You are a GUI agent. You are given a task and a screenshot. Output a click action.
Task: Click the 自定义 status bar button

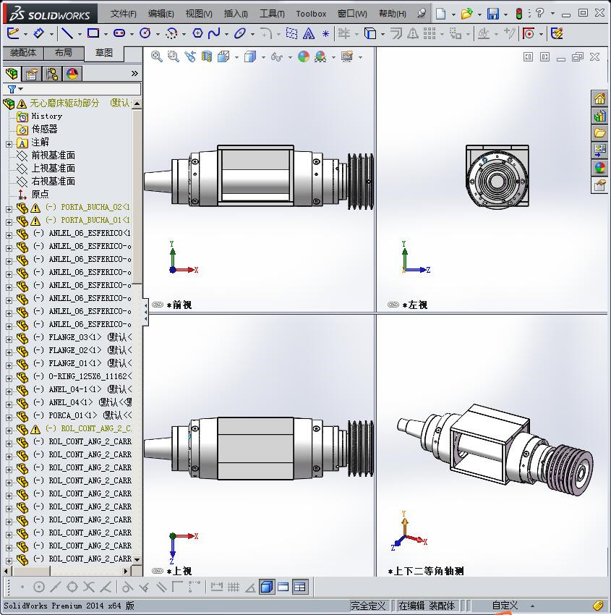click(505, 606)
